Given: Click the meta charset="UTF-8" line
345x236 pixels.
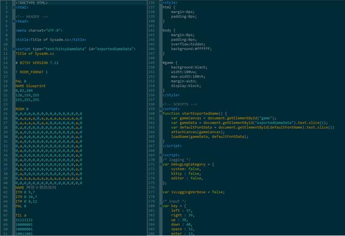Looking at the screenshot, I should point(39,30).
